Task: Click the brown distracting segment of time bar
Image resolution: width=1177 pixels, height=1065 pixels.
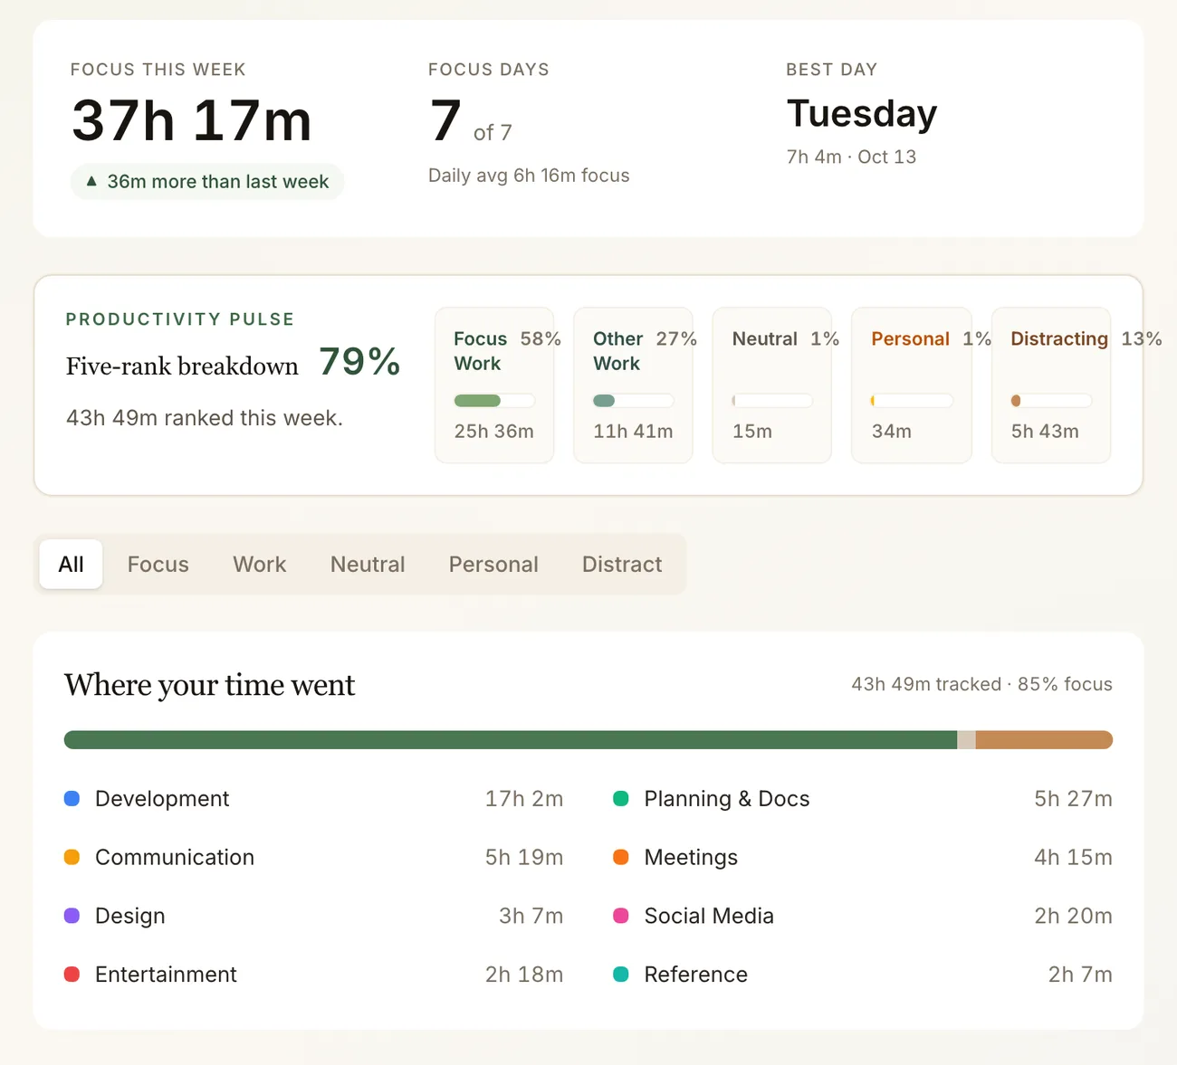Action: 1044,740
